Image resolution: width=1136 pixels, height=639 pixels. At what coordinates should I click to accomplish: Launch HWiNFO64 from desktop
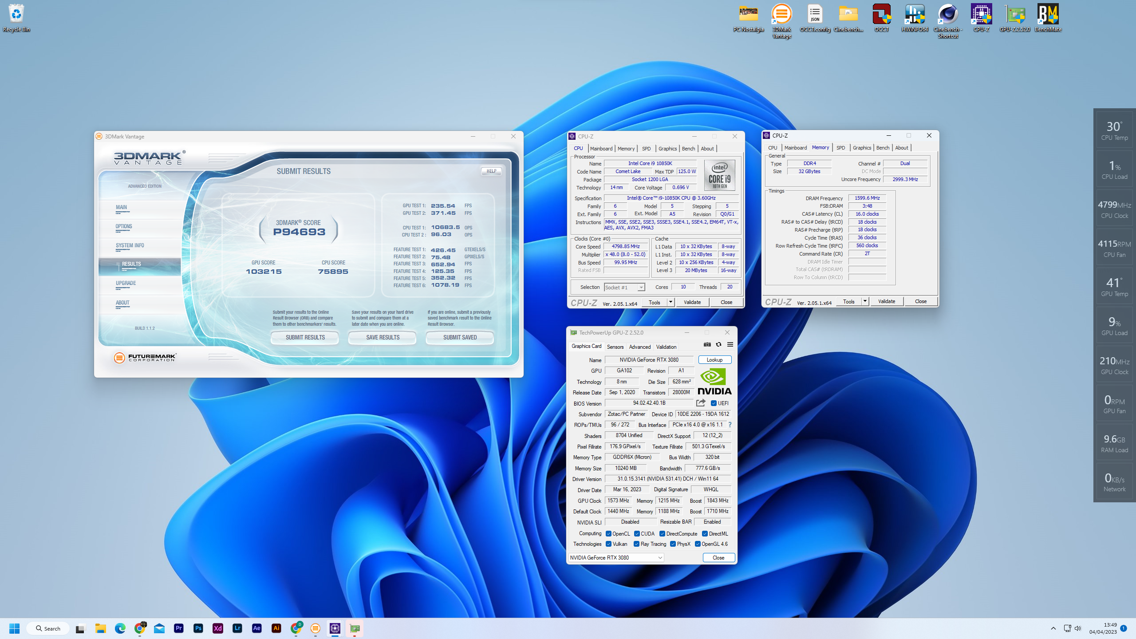(x=915, y=18)
